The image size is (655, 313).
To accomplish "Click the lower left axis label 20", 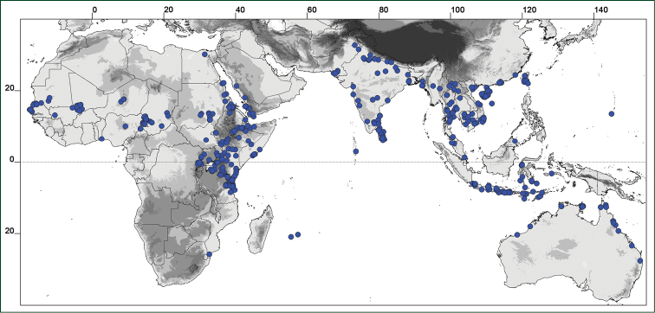I will pyautogui.click(x=10, y=232).
